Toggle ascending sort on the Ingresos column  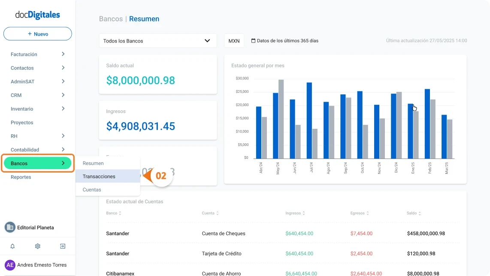coord(304,213)
